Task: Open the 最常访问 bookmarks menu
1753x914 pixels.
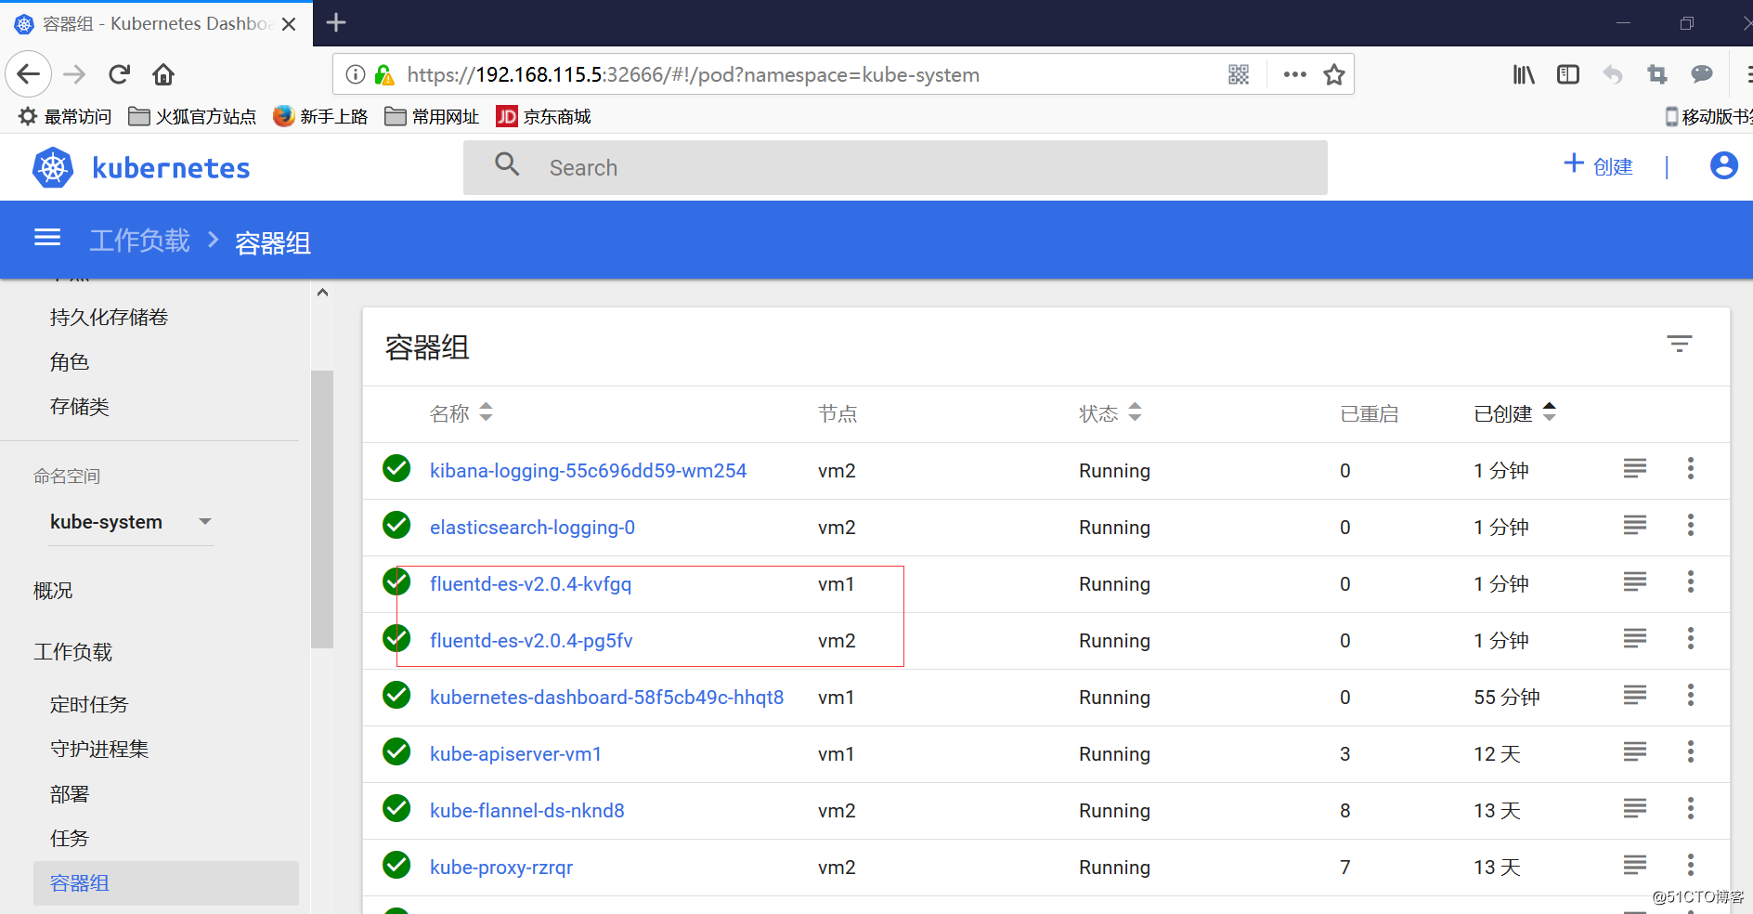Action: (65, 116)
